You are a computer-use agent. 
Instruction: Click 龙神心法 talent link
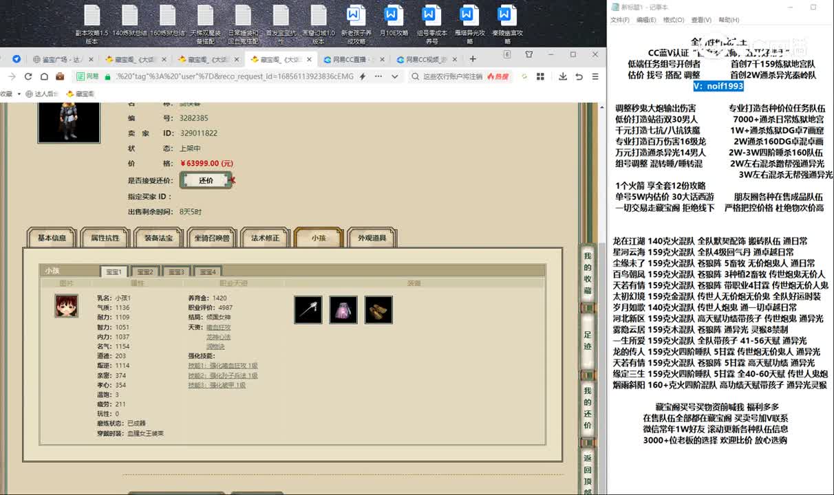pyautogui.click(x=219, y=337)
